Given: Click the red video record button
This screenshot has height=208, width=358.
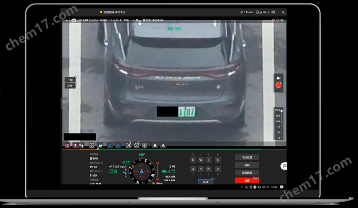Looking at the screenshot, I should pyautogui.click(x=278, y=85).
